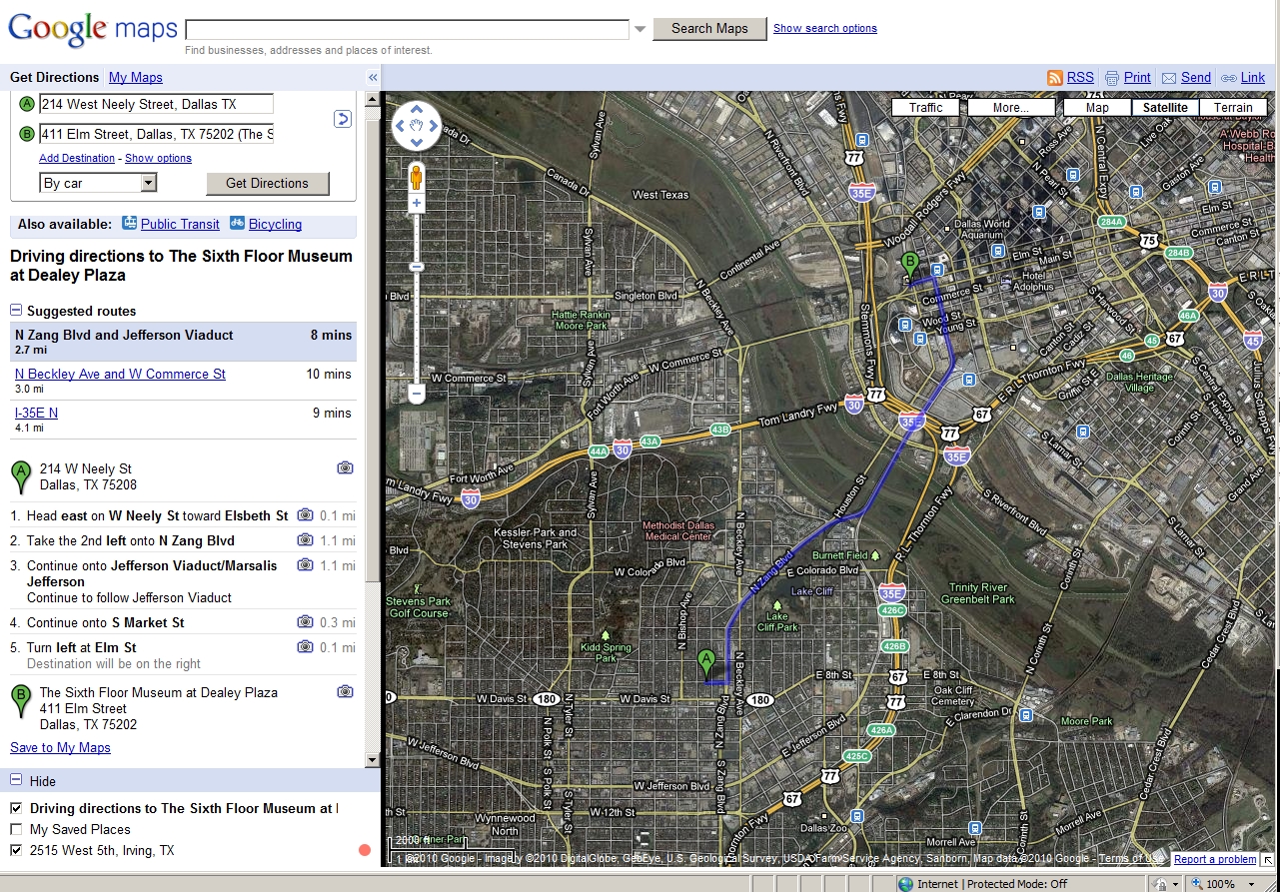Collapse the Suggested routes section
This screenshot has height=892, width=1280.
pyautogui.click(x=16, y=311)
